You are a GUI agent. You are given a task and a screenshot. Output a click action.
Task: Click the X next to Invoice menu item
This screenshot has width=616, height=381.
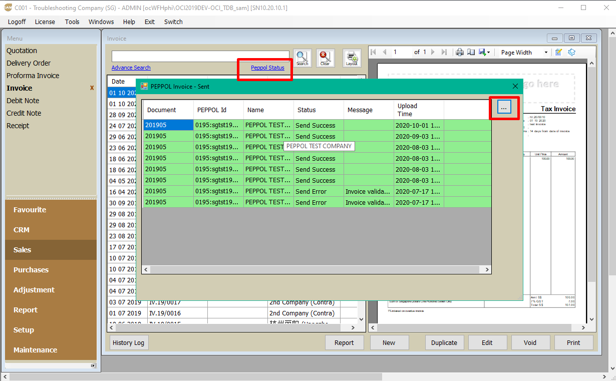pos(92,88)
